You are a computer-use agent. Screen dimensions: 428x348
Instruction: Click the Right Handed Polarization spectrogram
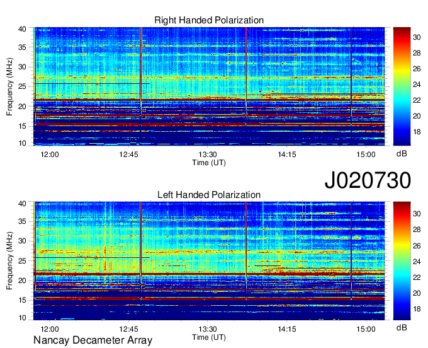(209, 86)
